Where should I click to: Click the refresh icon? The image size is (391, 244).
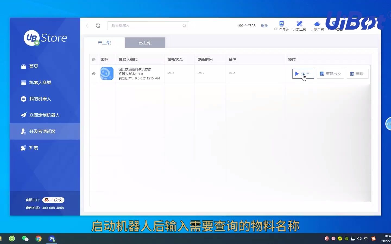98,25
